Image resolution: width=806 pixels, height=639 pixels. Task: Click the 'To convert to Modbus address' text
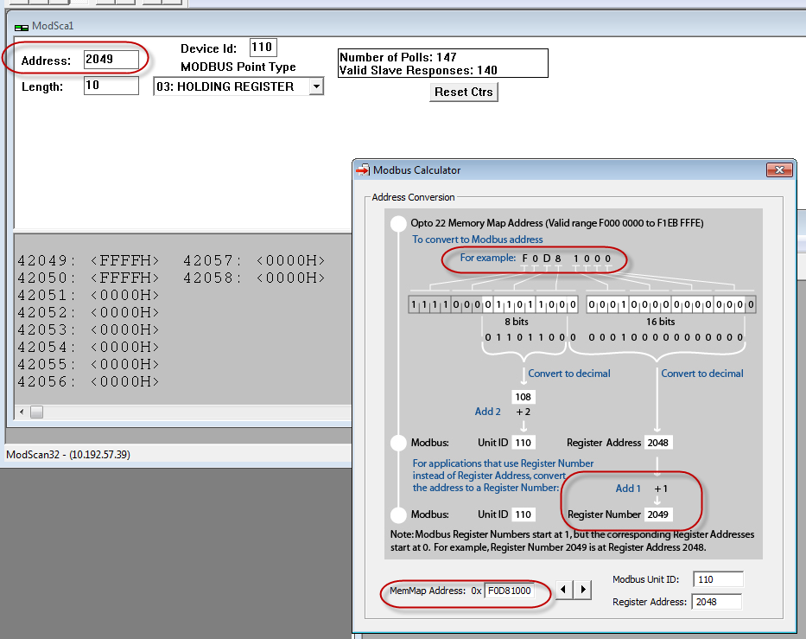478,240
